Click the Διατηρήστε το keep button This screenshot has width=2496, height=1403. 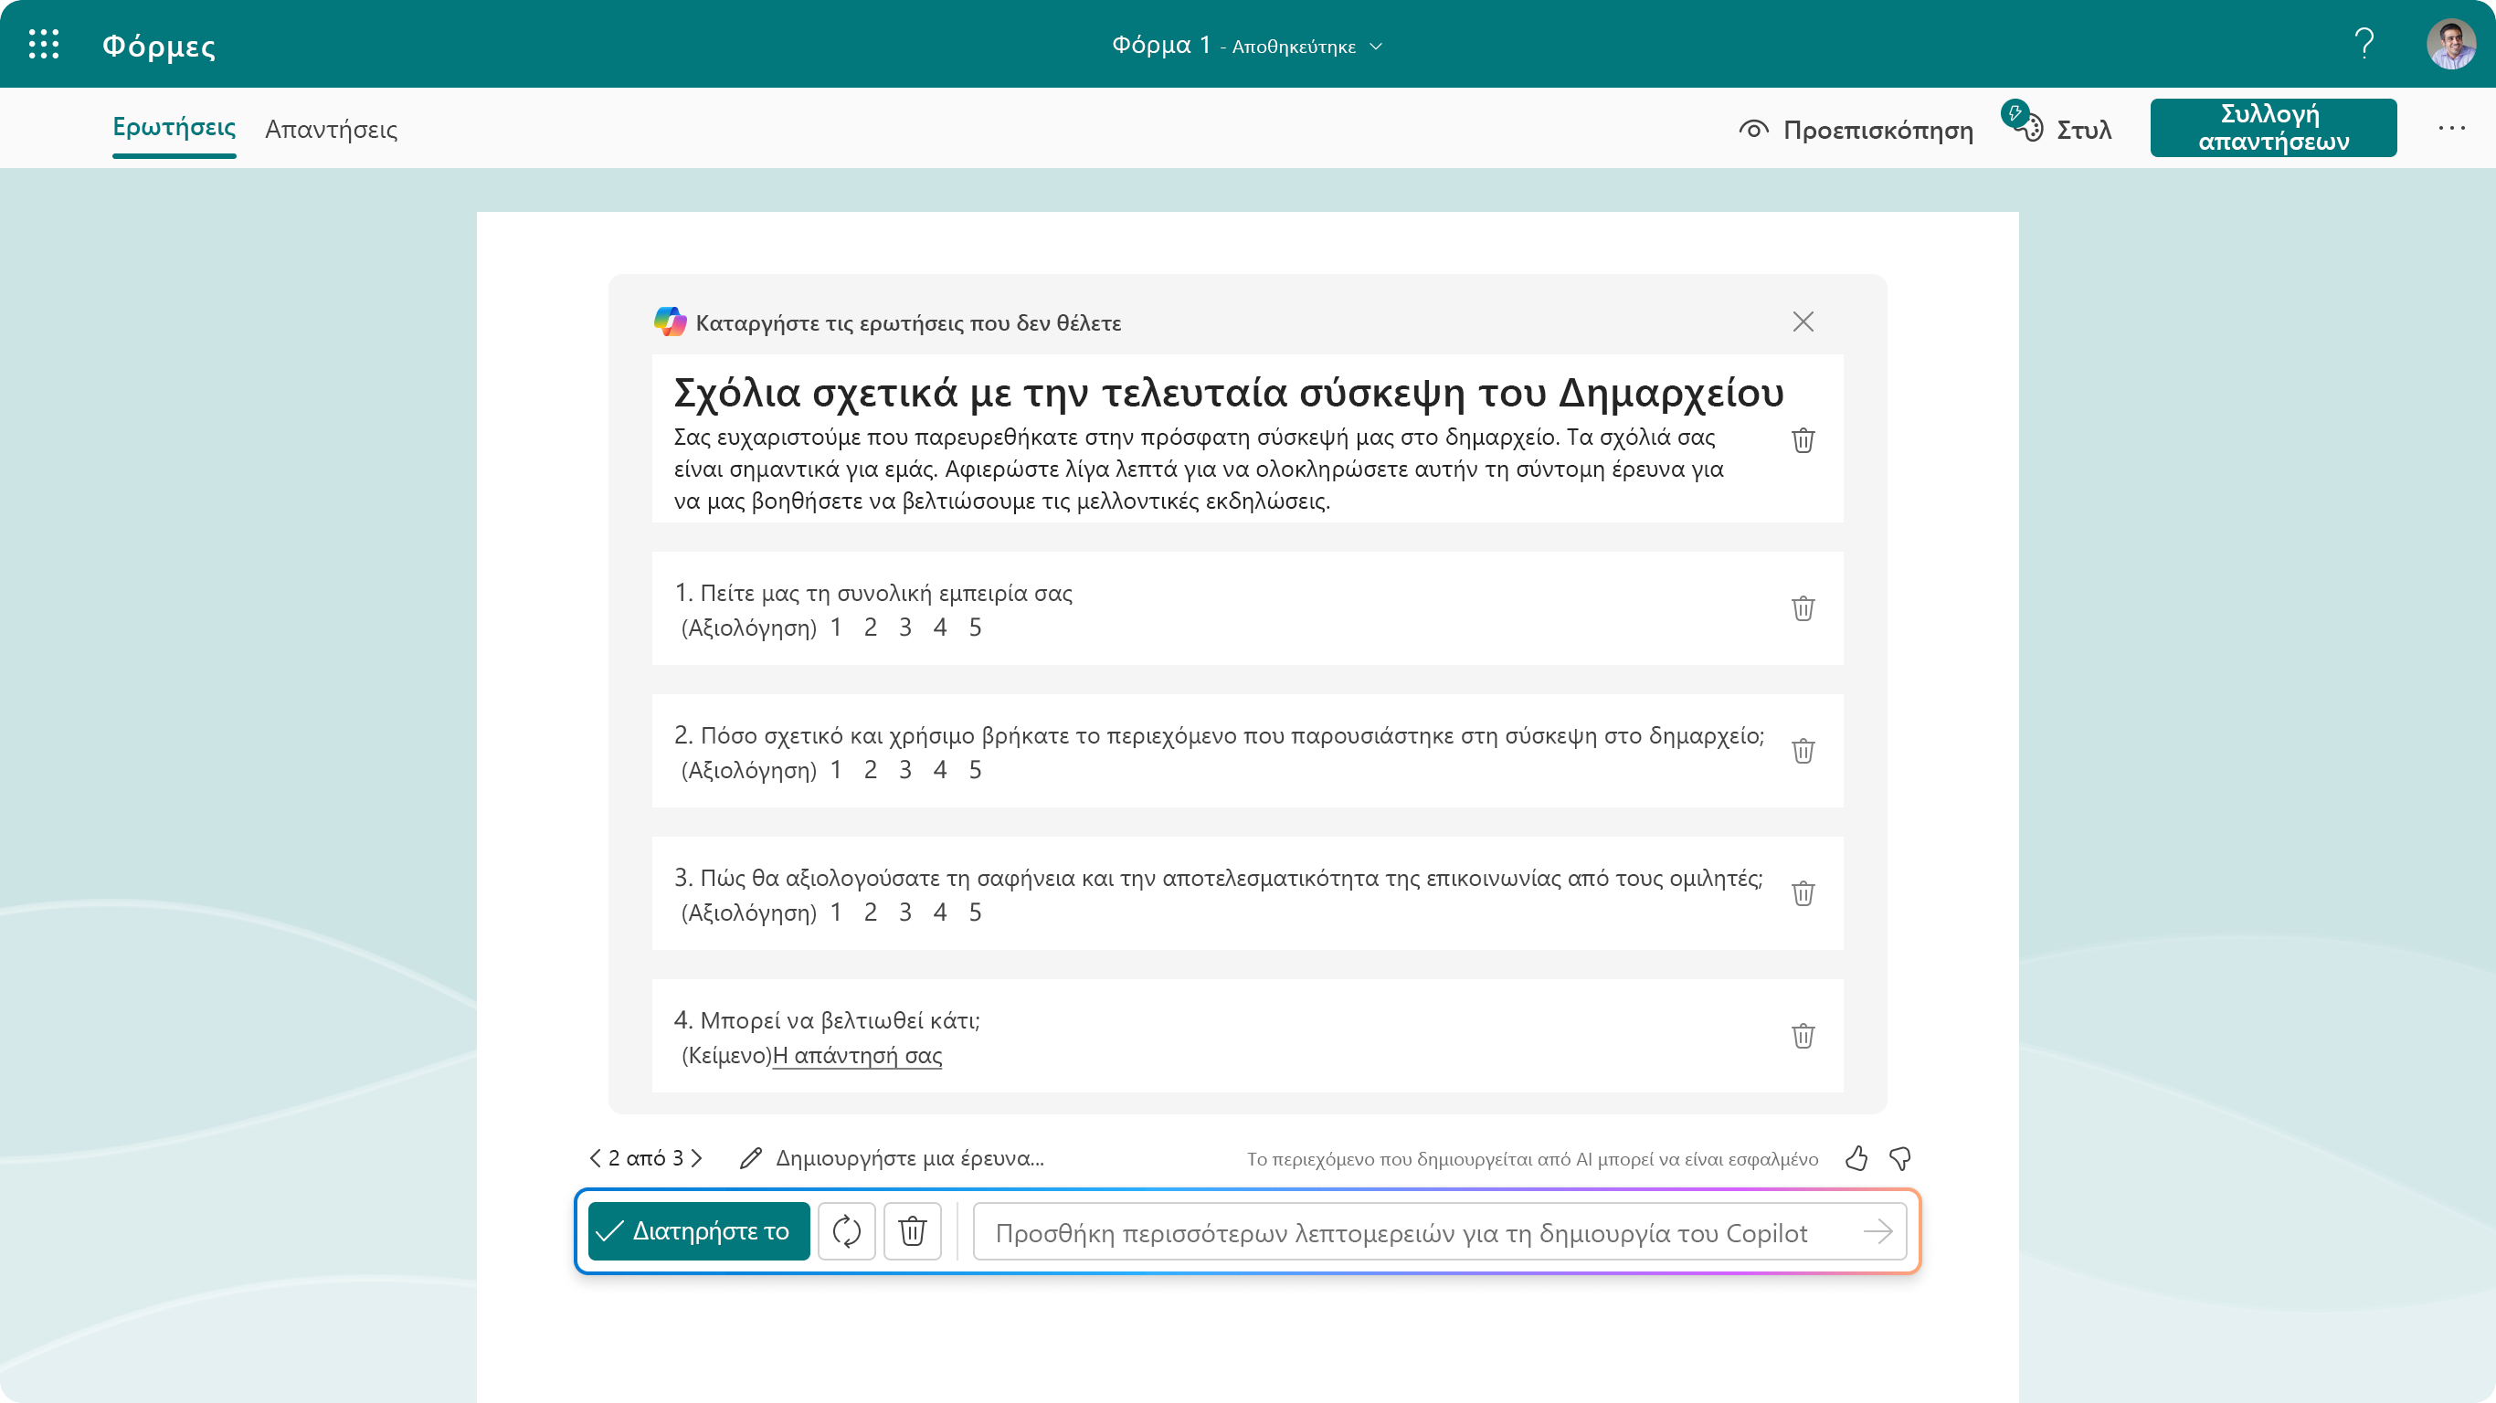[699, 1231]
